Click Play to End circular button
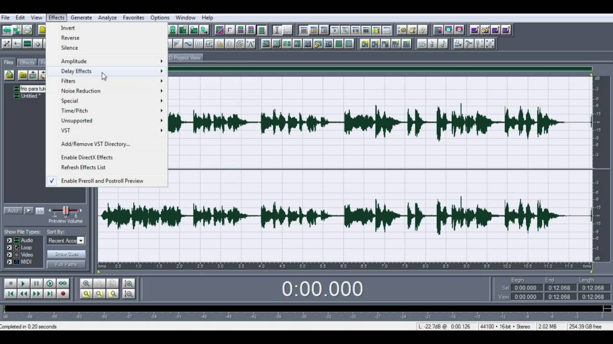 [x=50, y=284]
